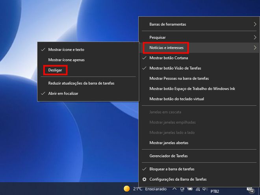Expand Barras de ferramentas submenu arrow
Screen dimensions: 260x195
tap(255, 24)
